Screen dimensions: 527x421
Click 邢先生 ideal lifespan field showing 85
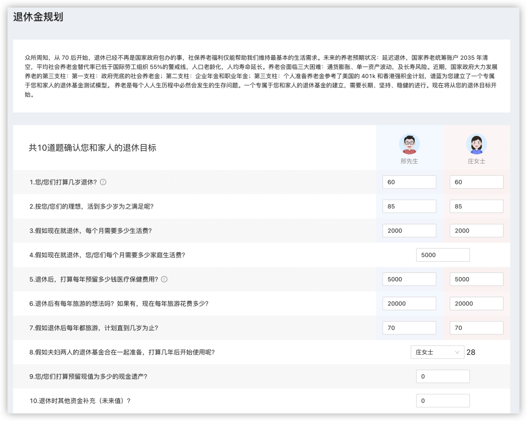coord(409,207)
